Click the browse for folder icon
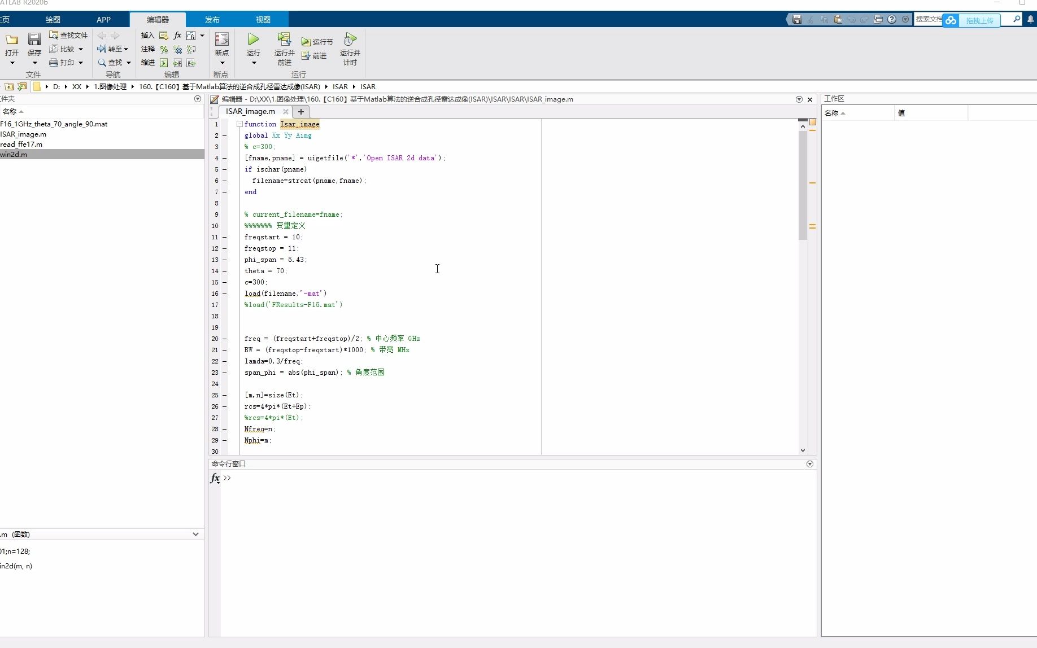This screenshot has width=1037, height=648. (x=22, y=86)
